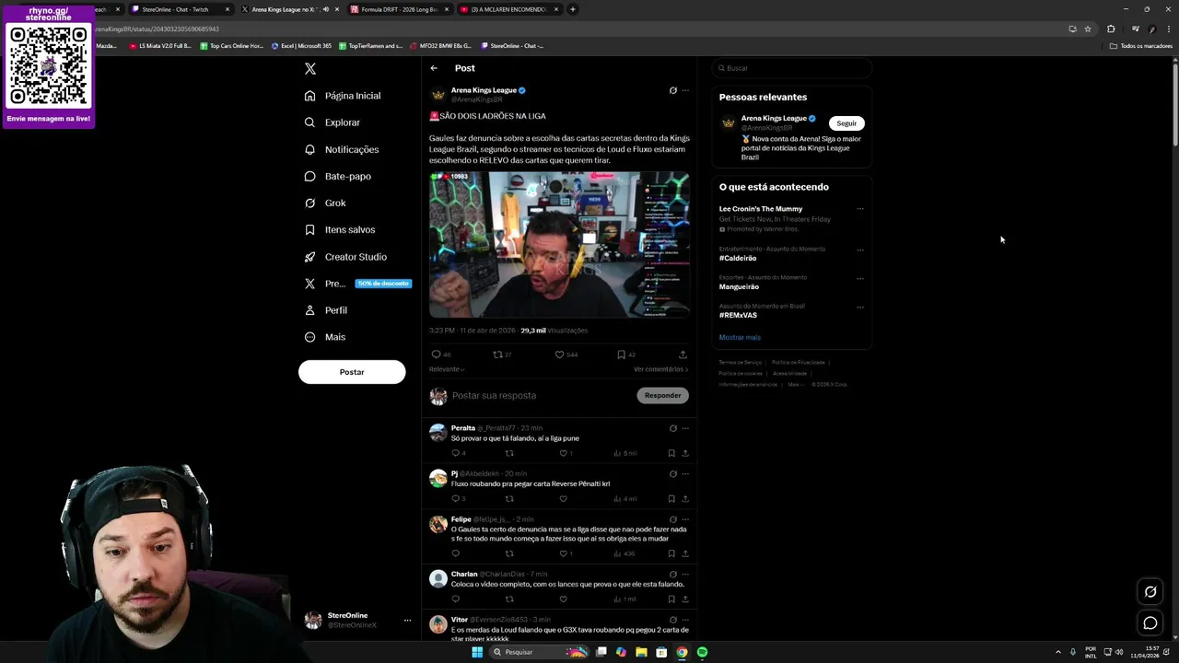This screenshot has height=663, width=1179.
Task: Play the Gaules video thumbnail
Action: (559, 245)
